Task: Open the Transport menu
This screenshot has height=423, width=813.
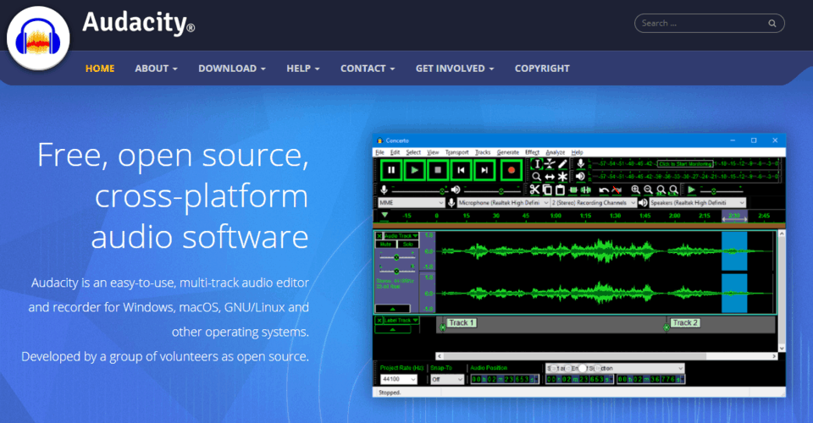Action: pos(456,152)
